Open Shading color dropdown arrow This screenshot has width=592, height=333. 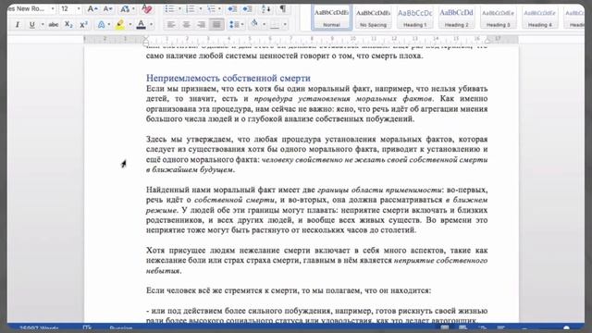[264, 25]
